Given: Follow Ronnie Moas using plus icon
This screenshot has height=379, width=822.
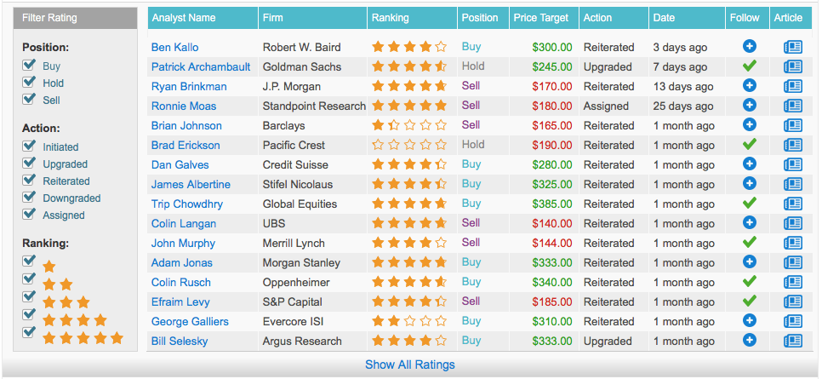Looking at the screenshot, I should (750, 106).
